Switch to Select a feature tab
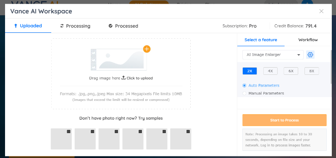336x158 pixels. 261,40
